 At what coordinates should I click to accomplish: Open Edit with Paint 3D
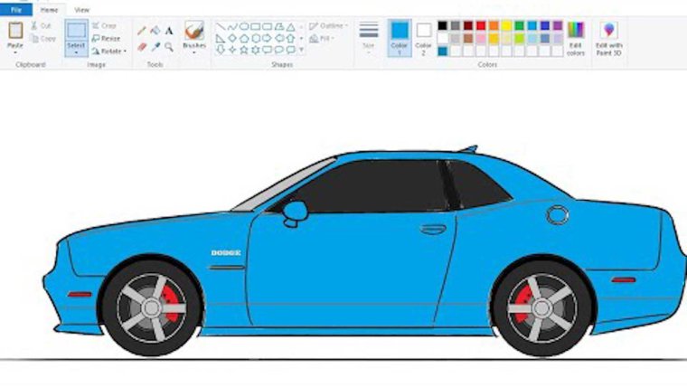608,36
